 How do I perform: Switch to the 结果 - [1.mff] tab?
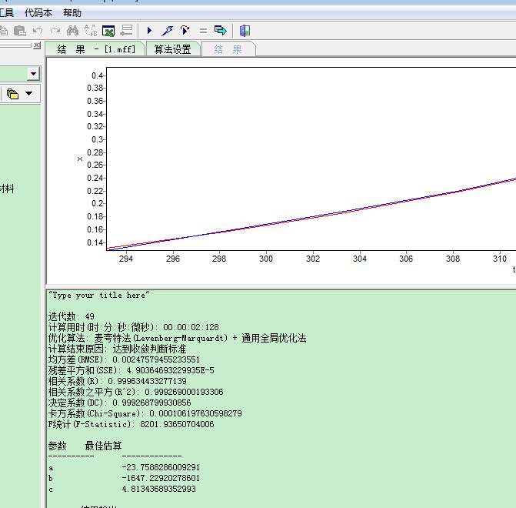pyautogui.click(x=96, y=49)
